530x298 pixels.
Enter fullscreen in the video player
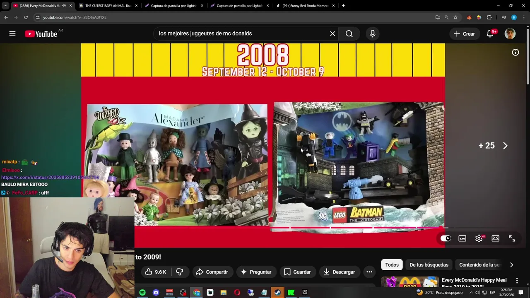click(512, 238)
